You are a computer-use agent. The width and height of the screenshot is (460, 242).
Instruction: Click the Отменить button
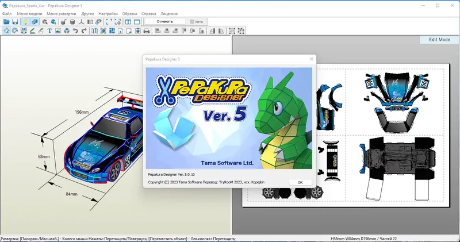(165, 22)
